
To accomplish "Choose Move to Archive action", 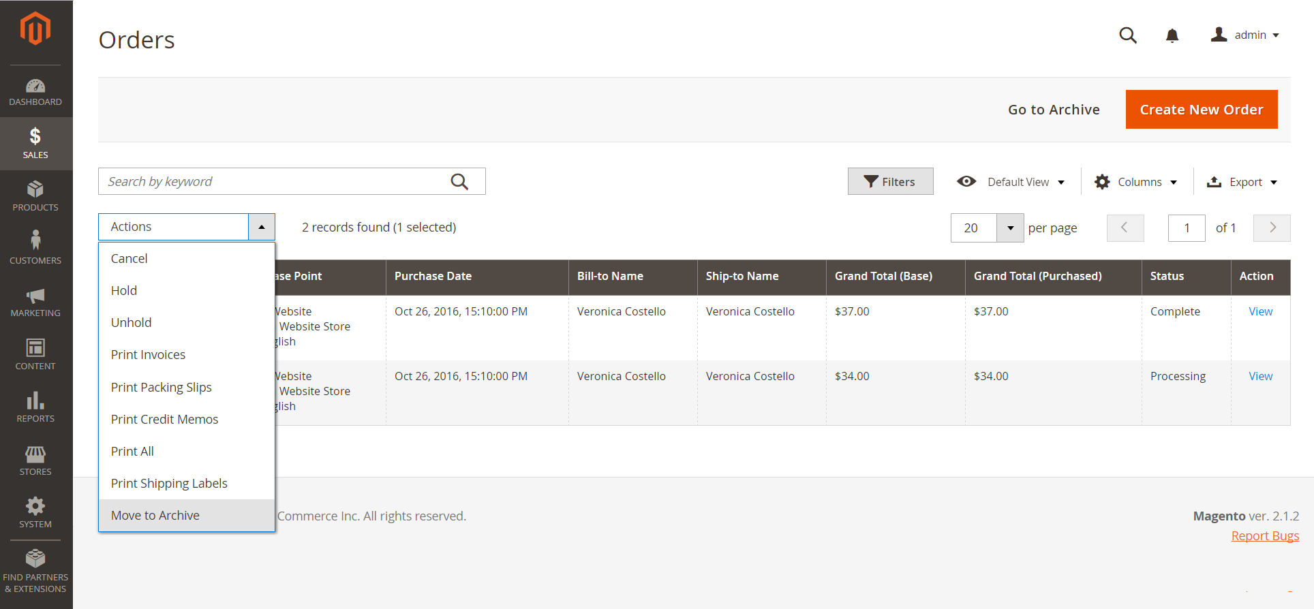I will [187, 516].
